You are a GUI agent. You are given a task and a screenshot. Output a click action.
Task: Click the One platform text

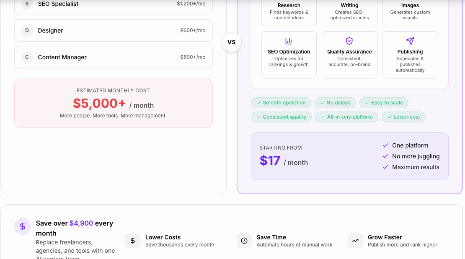coord(410,145)
